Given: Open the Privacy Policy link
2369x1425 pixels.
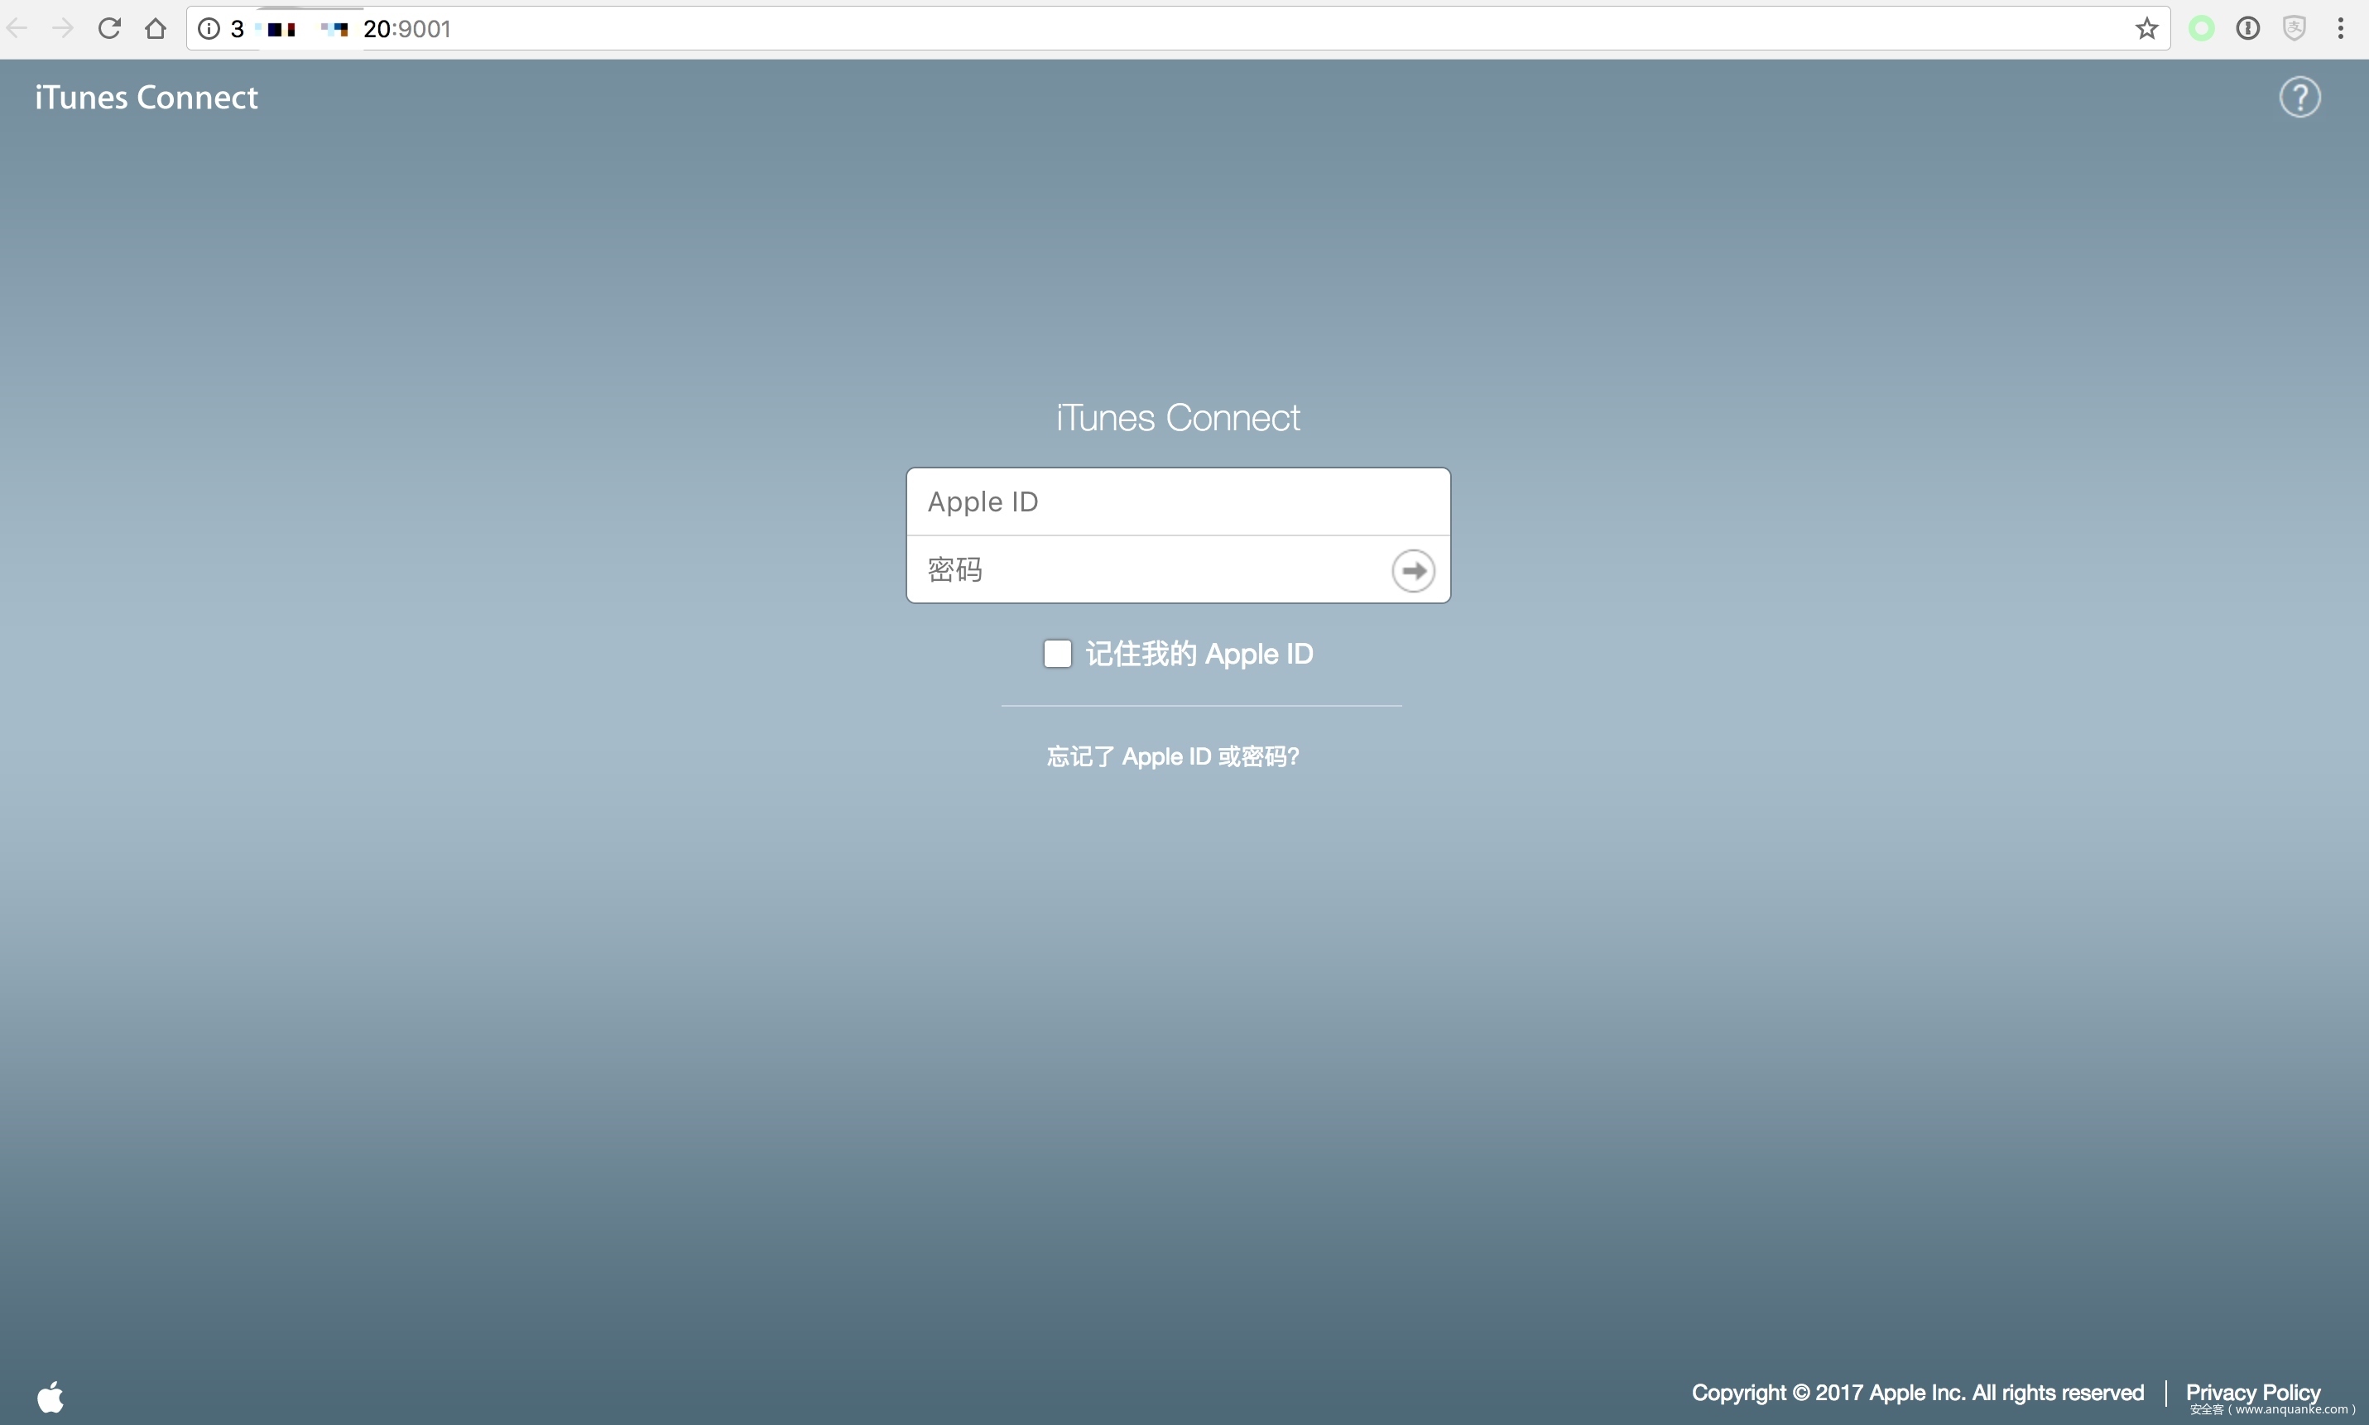Looking at the screenshot, I should point(2253,1393).
